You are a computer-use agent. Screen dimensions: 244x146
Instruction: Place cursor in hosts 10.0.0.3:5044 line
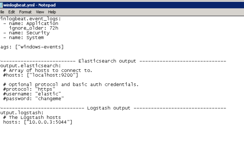(38, 122)
